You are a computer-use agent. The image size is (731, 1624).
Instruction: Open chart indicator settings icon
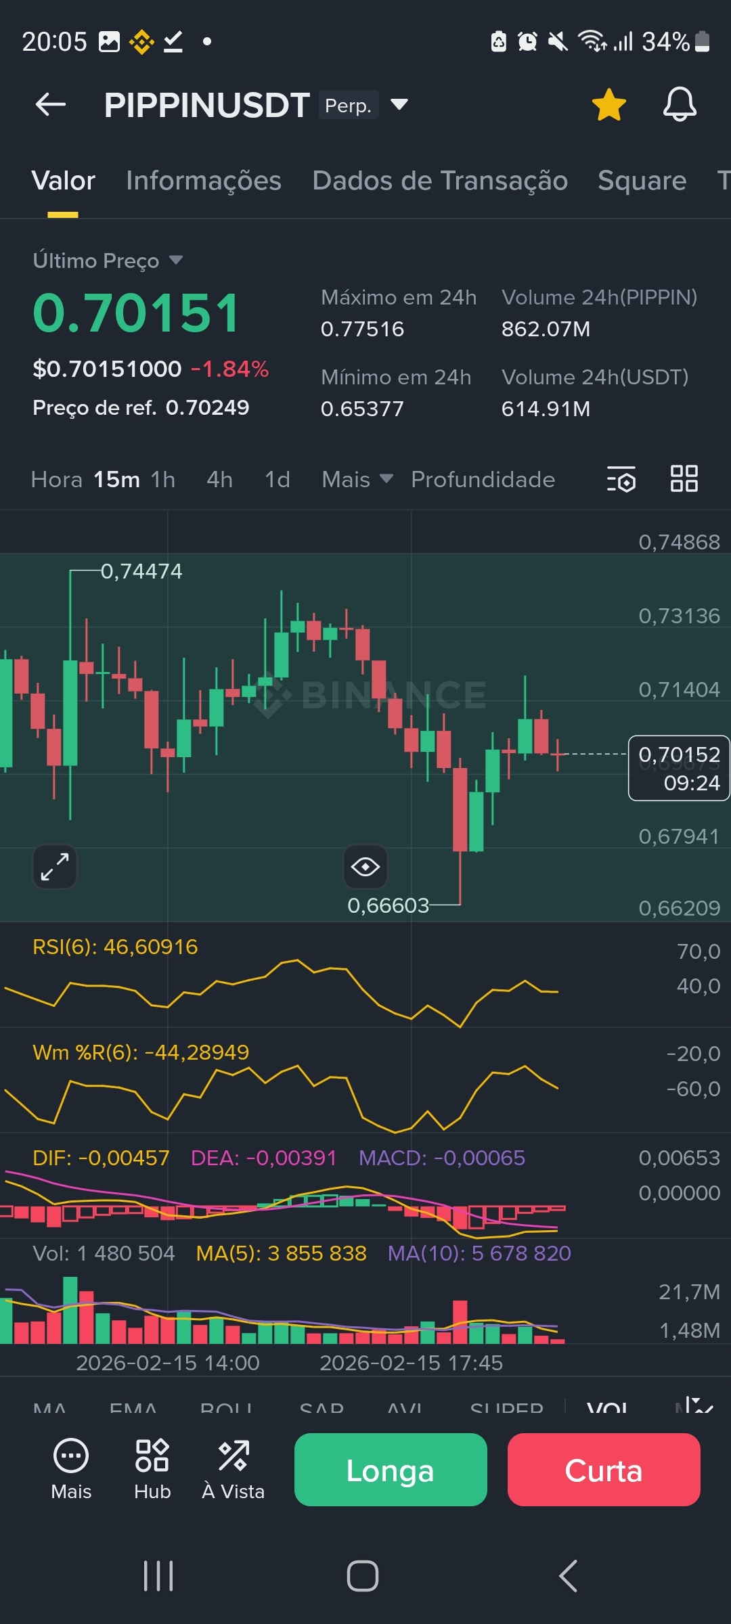pos(621,479)
